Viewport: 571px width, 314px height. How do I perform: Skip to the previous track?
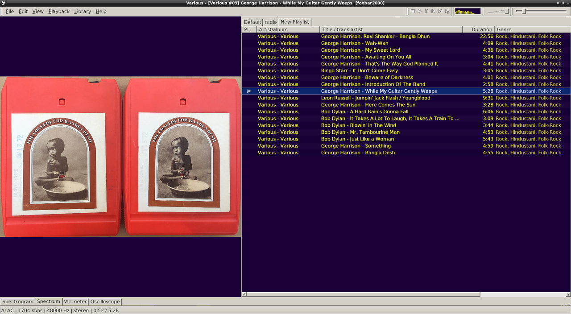pyautogui.click(x=433, y=11)
